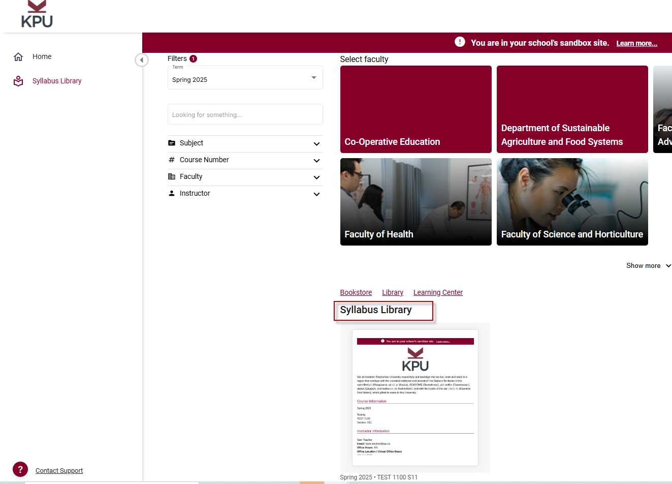The image size is (672, 484).
Task: Expand the Subject filter chevron
Action: pos(316,144)
